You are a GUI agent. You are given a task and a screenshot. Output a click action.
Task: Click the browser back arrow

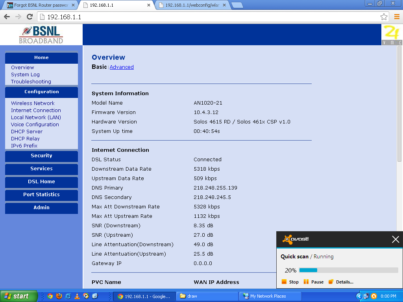click(7, 17)
